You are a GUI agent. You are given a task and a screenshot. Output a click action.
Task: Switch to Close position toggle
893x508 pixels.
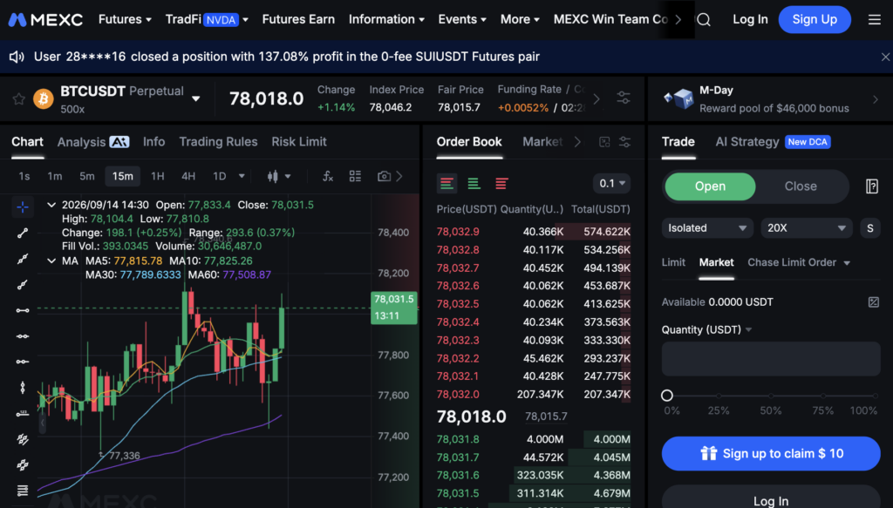801,186
